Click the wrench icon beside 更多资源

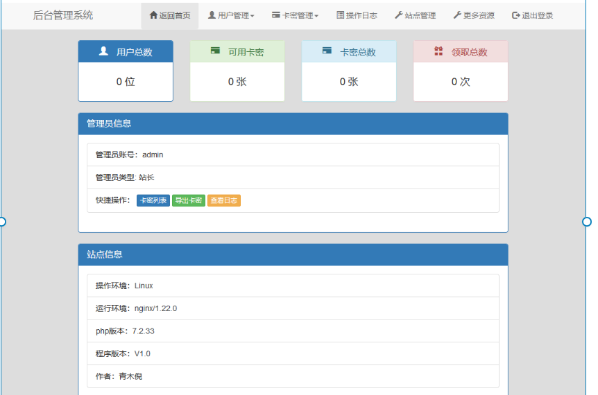pos(457,15)
